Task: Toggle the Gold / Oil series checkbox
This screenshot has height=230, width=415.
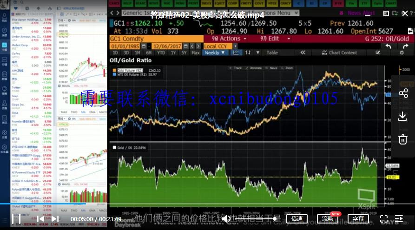Action: tap(114, 147)
